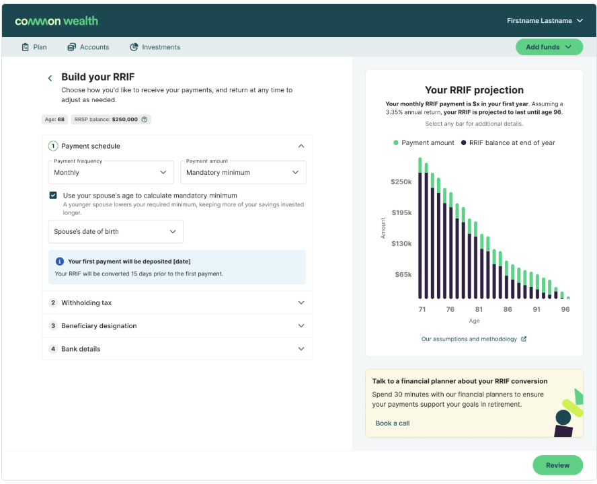Click the 'Your RRIF projection' title

pyautogui.click(x=474, y=90)
